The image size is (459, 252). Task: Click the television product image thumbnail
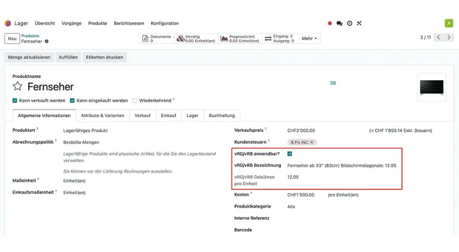coord(431,87)
